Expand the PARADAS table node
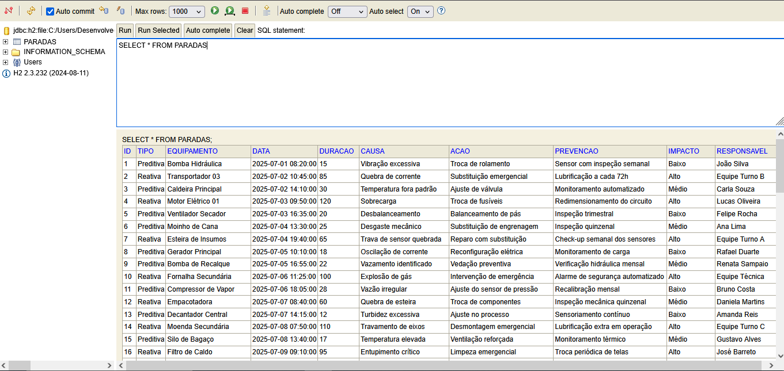Screen dimensions: 784x371 coord(6,42)
